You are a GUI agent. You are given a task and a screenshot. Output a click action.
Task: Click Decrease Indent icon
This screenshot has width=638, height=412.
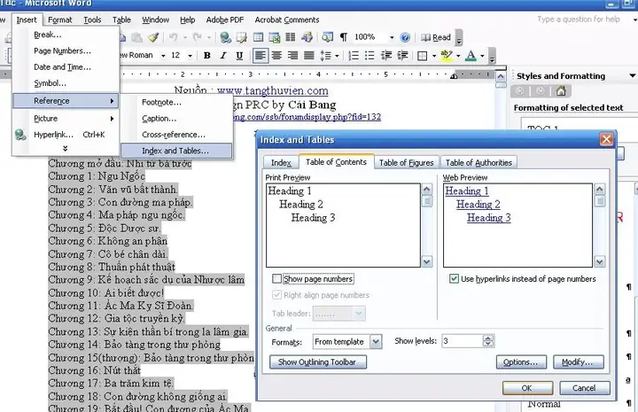pos(386,55)
